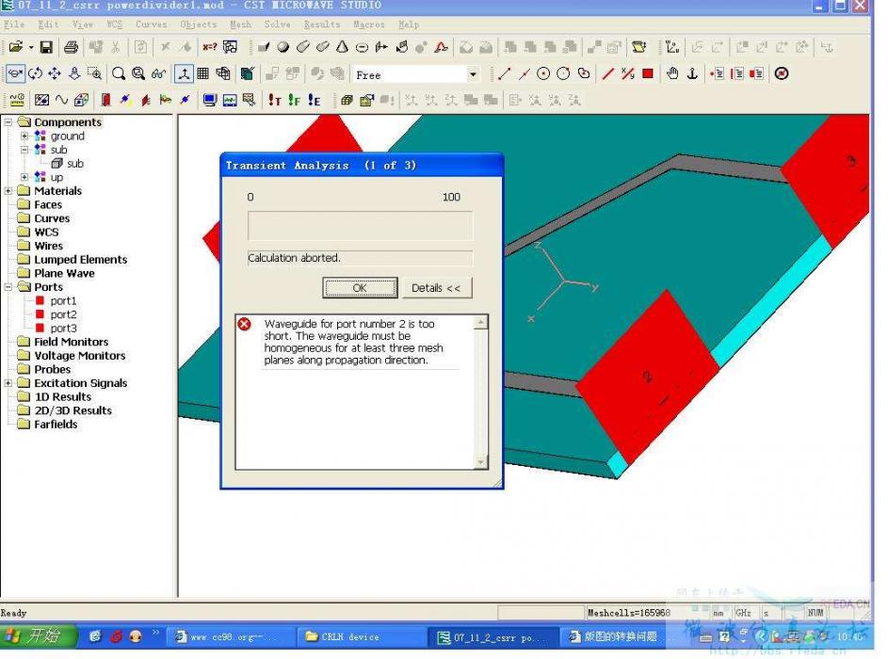Click the blue monitor screen icon

coord(210,100)
